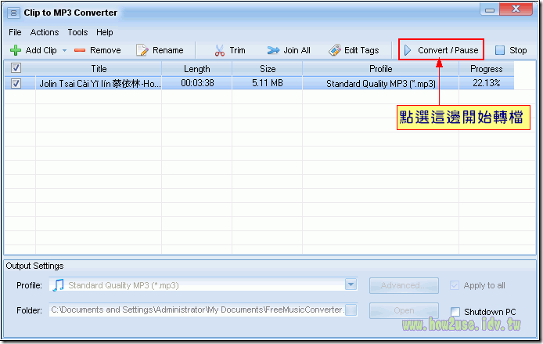The width and height of the screenshot is (543, 344).
Task: Open the Profile dropdown list
Action: 351,285
